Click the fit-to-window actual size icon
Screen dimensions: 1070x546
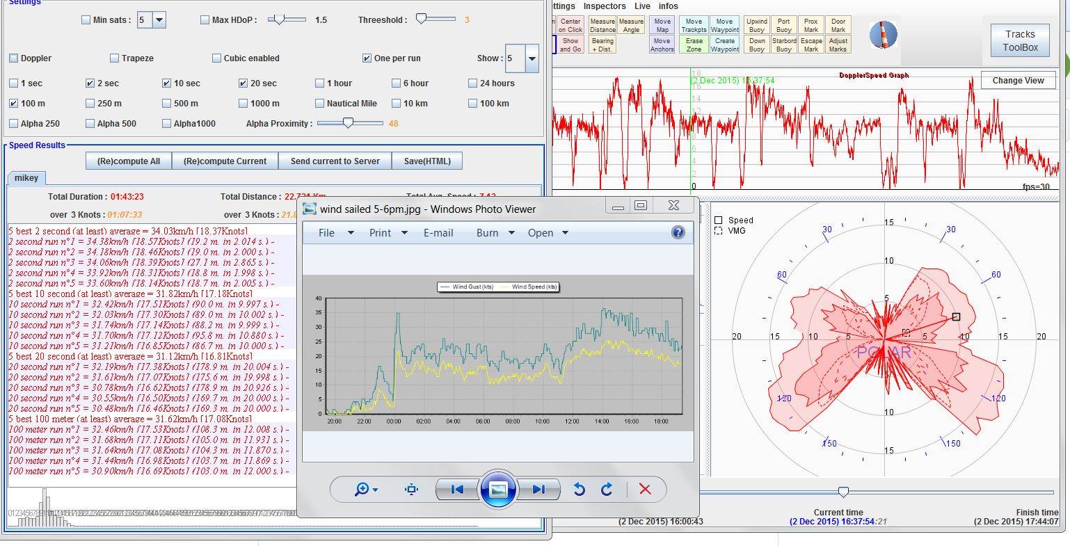[x=411, y=490]
